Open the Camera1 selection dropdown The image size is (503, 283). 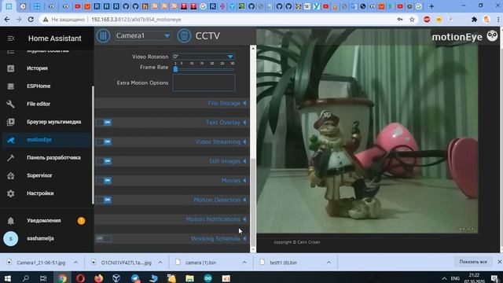(143, 35)
